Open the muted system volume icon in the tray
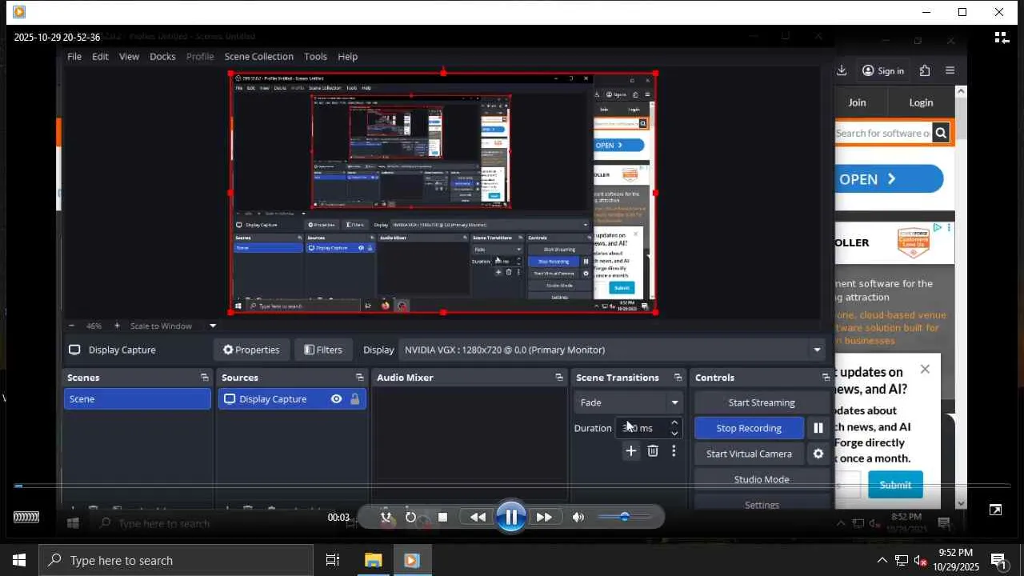1024x576 pixels. (920, 560)
